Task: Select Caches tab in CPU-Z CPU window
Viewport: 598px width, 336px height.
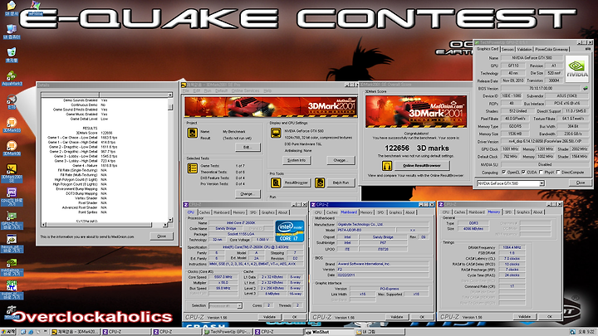Action: coord(205,212)
